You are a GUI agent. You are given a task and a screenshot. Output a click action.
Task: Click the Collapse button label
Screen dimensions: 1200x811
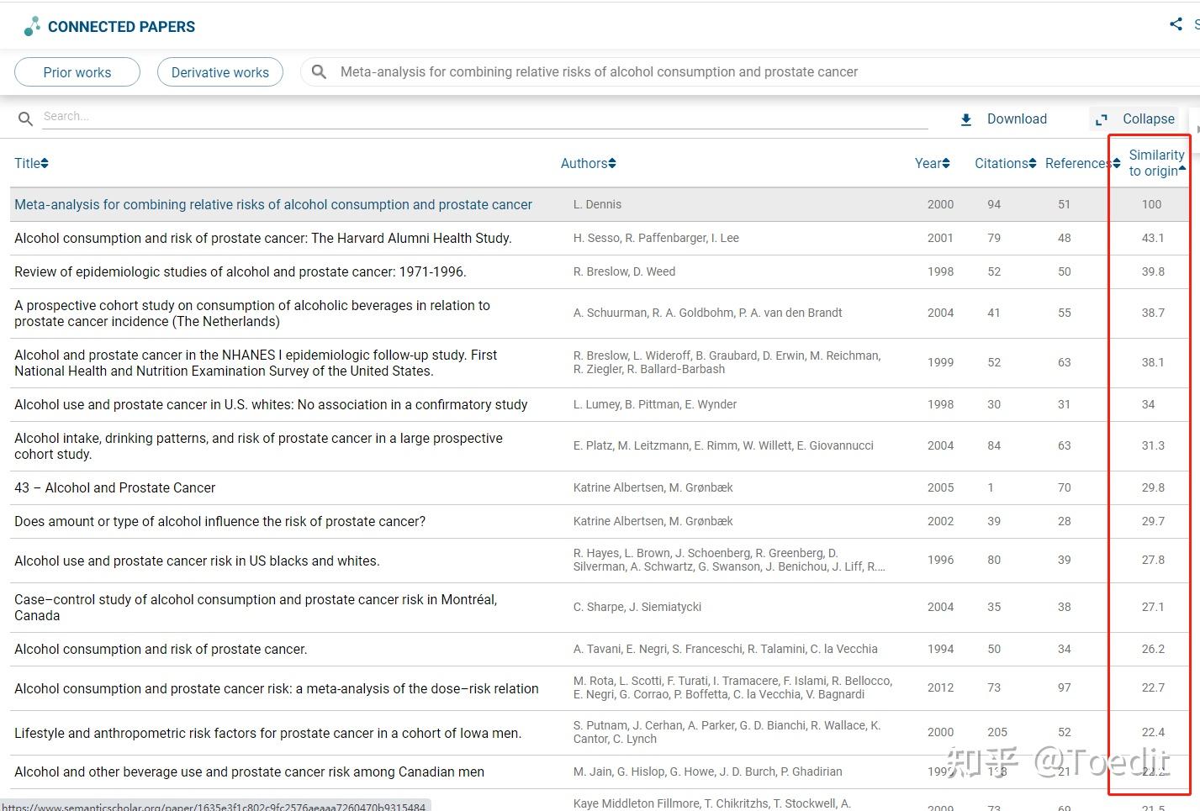tap(1148, 119)
